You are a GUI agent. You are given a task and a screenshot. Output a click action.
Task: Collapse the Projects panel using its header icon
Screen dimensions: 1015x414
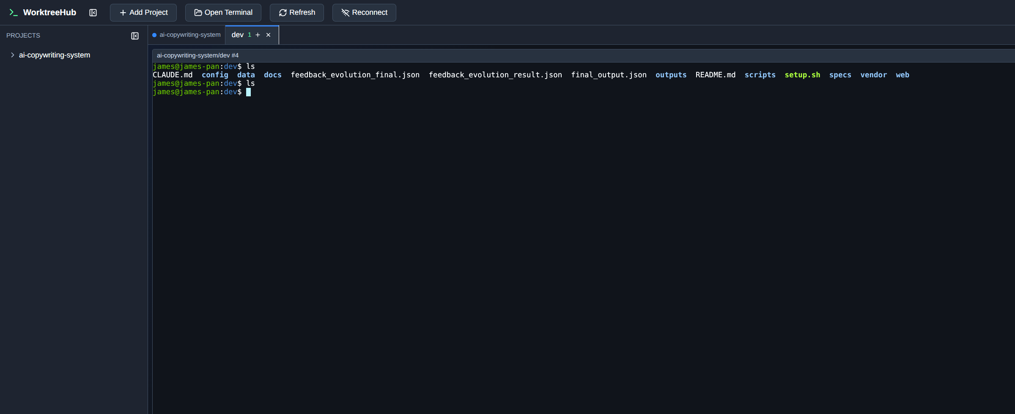(135, 36)
